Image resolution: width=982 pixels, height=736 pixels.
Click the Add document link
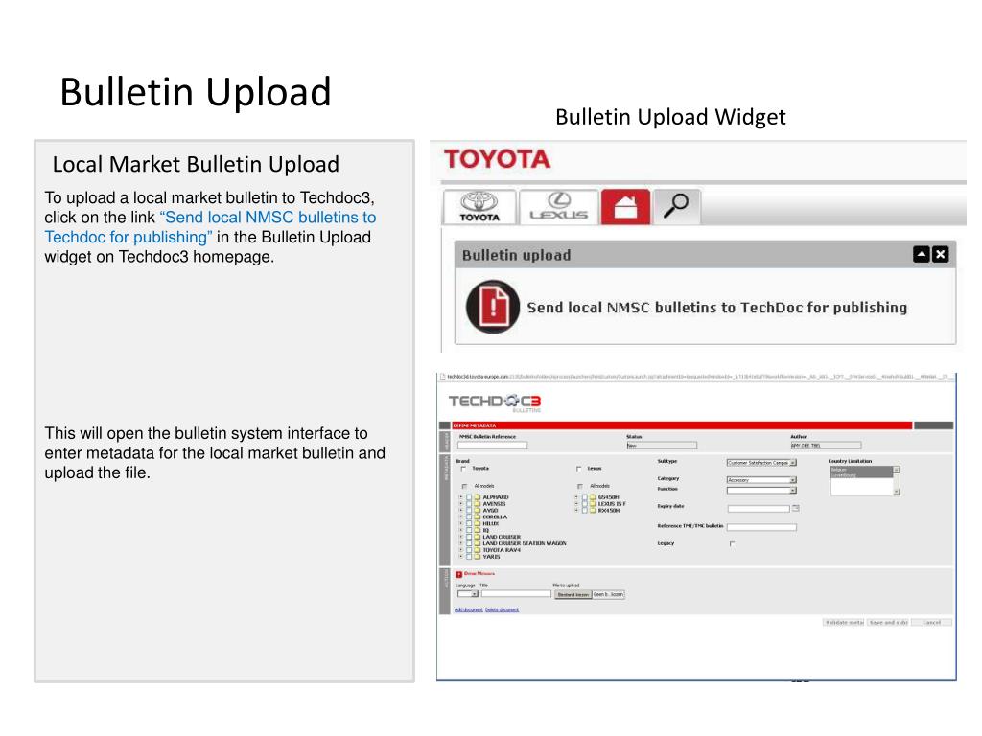(x=468, y=609)
